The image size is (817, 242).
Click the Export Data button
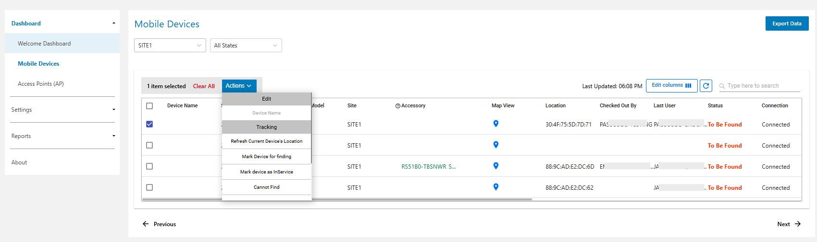[787, 23]
